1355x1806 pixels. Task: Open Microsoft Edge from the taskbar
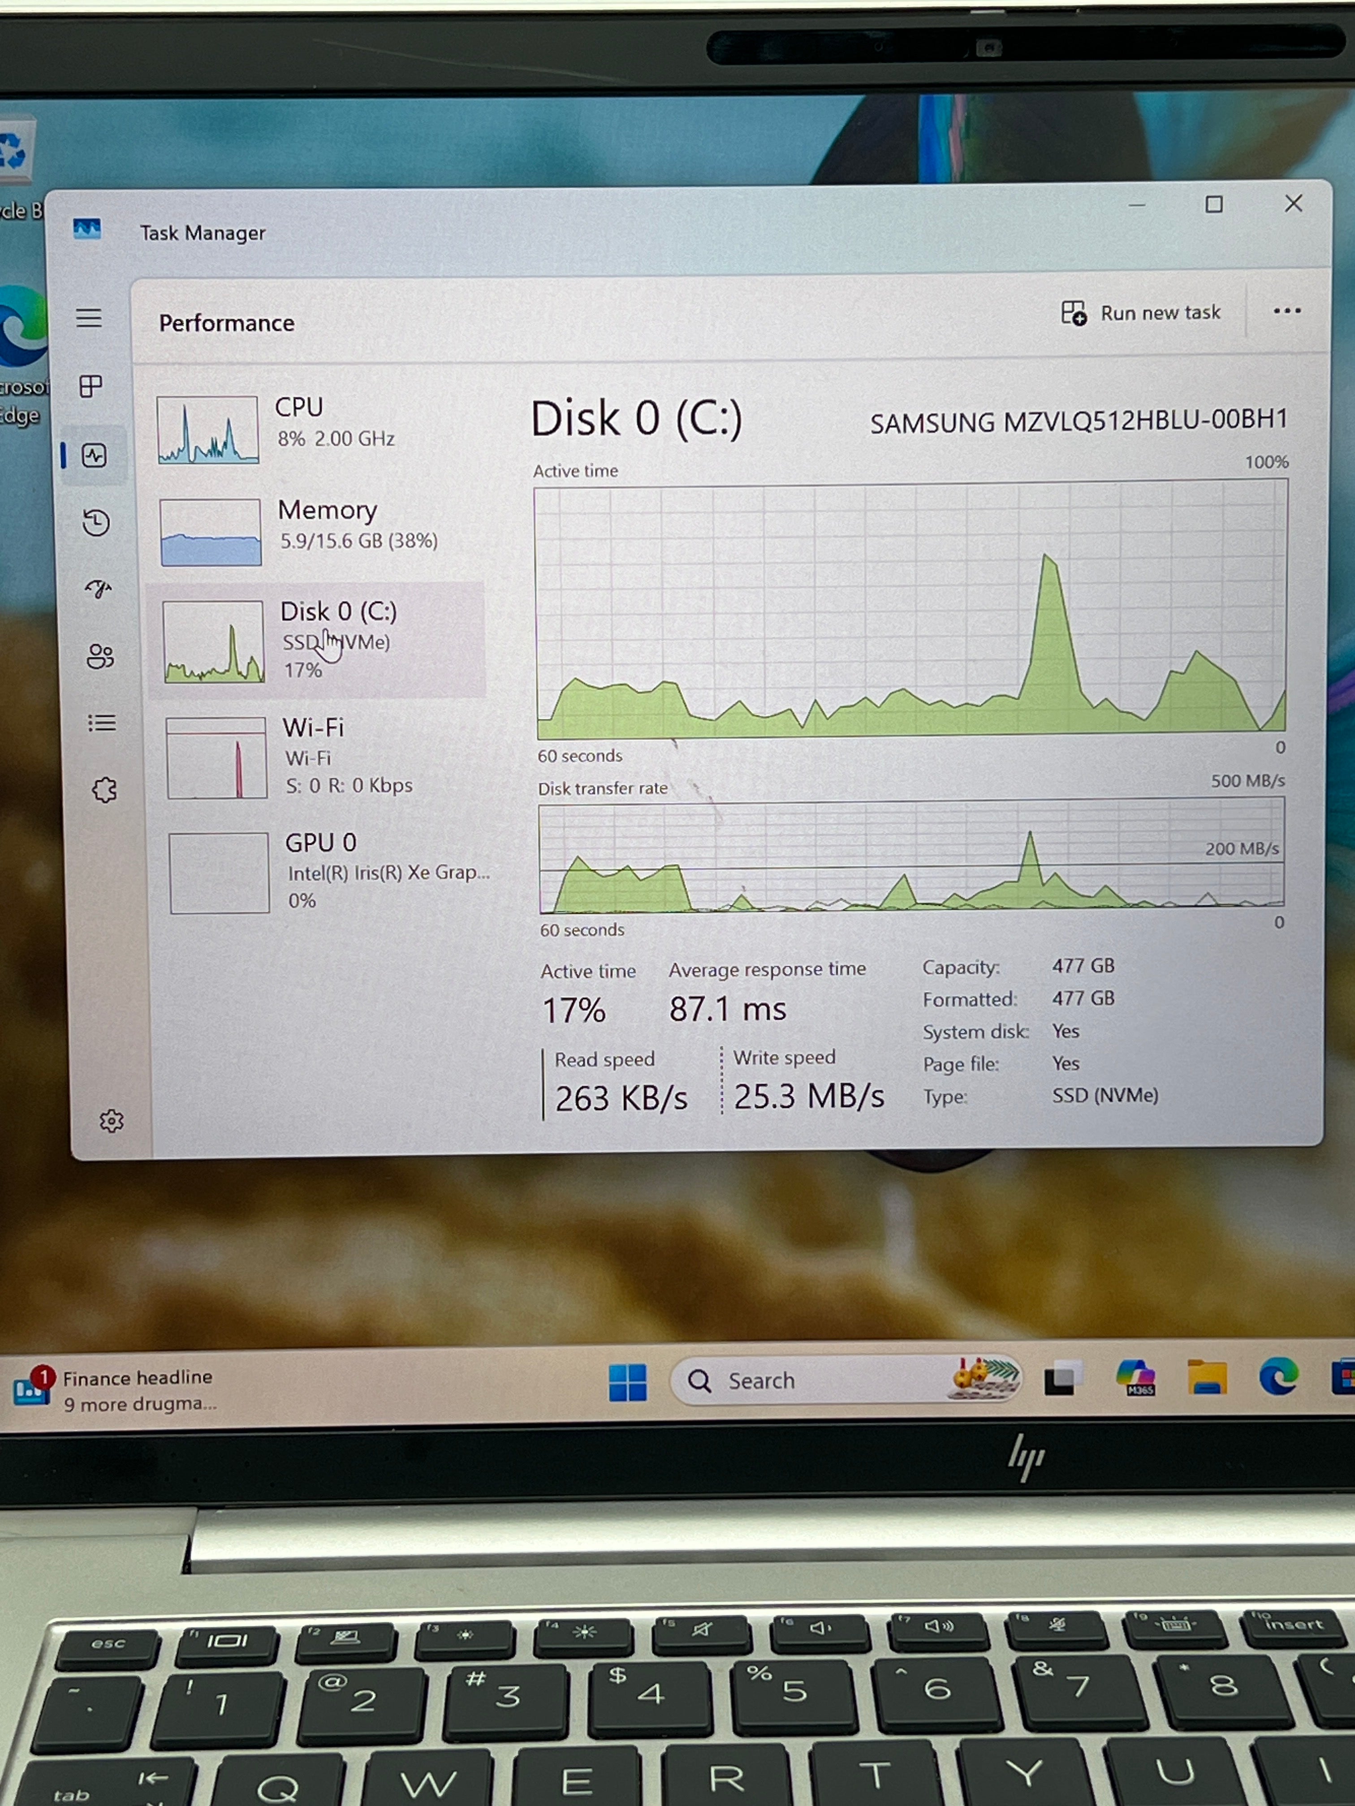click(1278, 1376)
